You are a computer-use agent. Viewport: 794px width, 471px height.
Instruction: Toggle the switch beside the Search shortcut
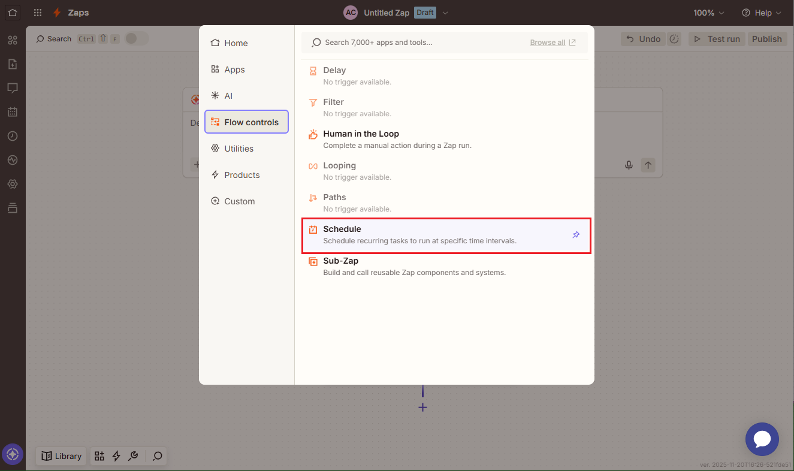pos(136,39)
